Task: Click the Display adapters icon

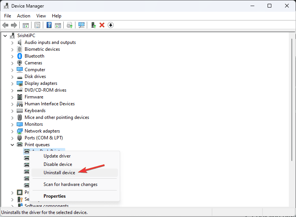Action: coord(20,83)
